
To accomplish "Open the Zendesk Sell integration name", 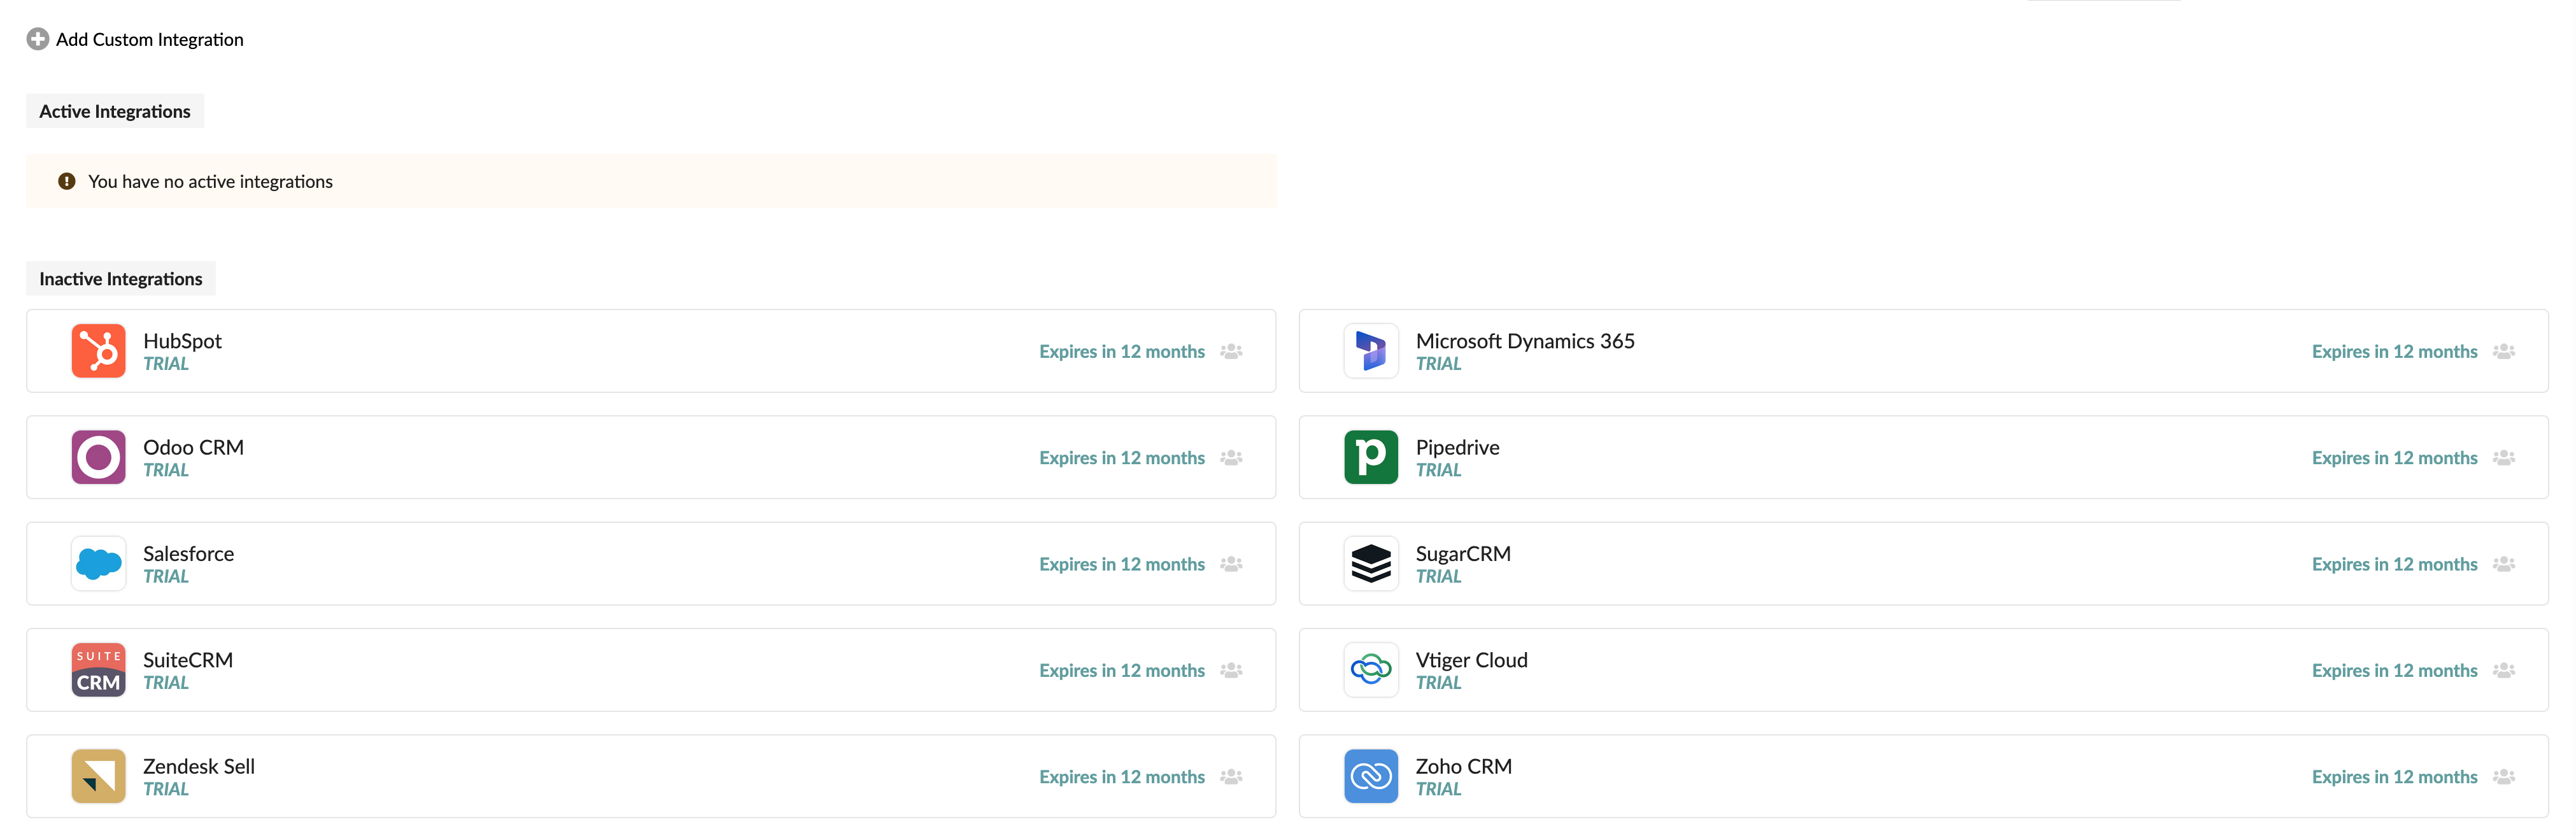I will [199, 766].
